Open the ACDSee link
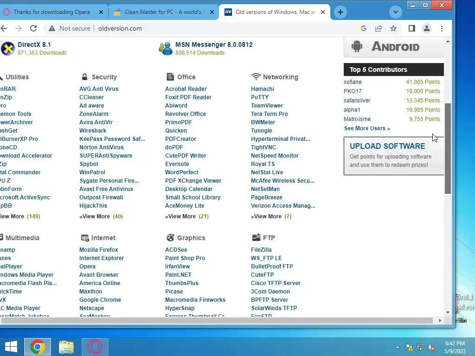 [176, 250]
